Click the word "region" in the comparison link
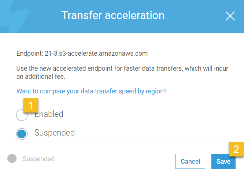This screenshot has height=174, width=244. [157, 91]
